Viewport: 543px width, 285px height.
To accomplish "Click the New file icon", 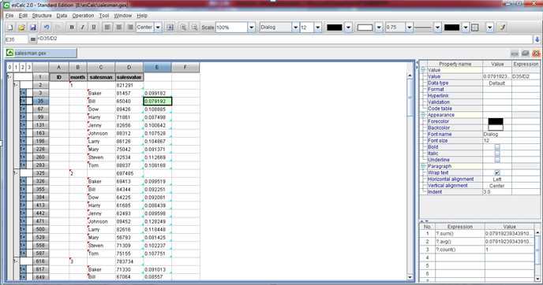I will pyautogui.click(x=10, y=28).
